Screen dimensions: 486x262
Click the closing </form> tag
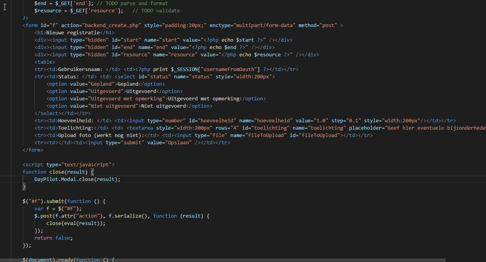coord(33,150)
